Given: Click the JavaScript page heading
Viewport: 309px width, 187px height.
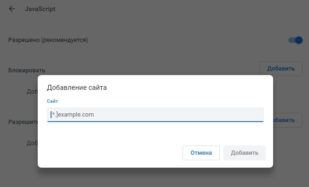Looking at the screenshot, I should coord(40,9).
